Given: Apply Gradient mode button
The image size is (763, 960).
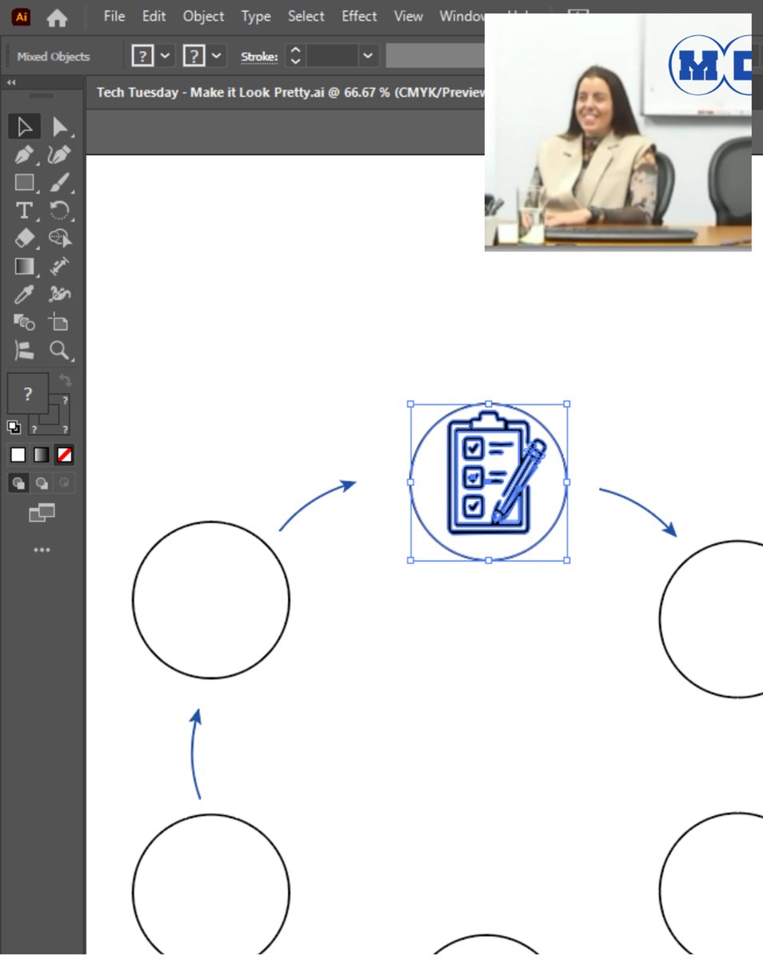Looking at the screenshot, I should coord(42,455).
